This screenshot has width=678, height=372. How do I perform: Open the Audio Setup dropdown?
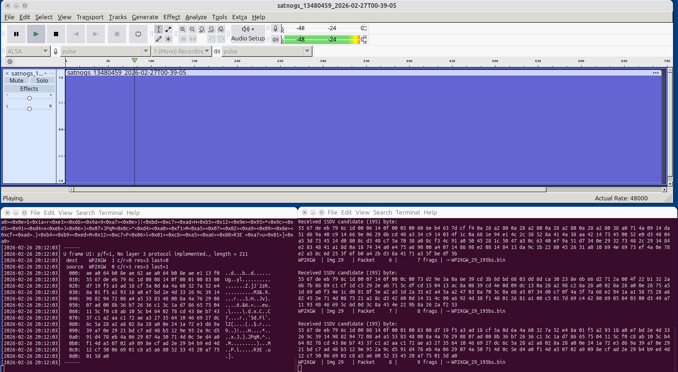coord(248,34)
